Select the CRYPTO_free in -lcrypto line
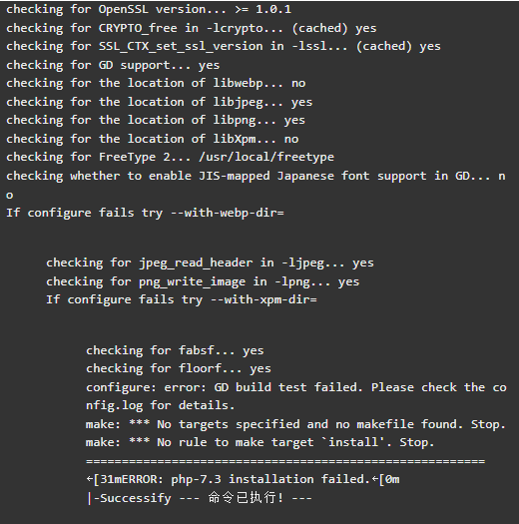Screen dimensions: 519x524 (192, 28)
